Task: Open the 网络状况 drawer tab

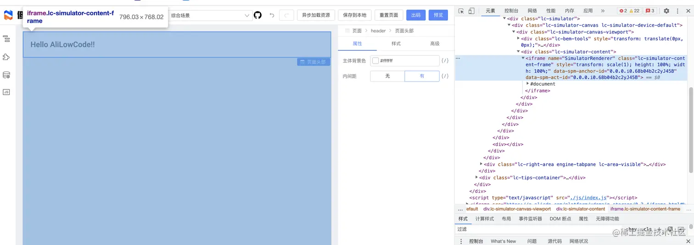Action: click(x=578, y=241)
